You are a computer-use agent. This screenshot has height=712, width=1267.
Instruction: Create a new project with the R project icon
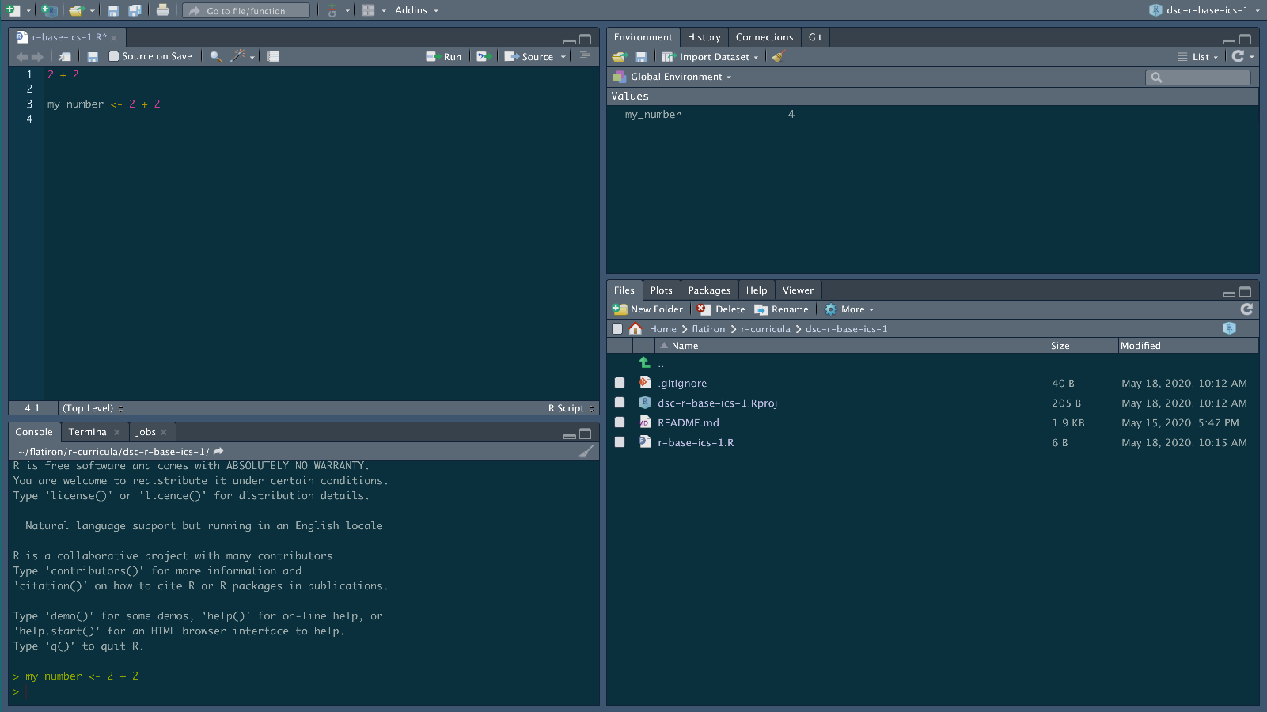(x=49, y=10)
